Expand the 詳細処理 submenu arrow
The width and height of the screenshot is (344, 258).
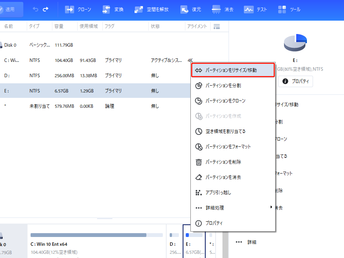(x=271, y=207)
